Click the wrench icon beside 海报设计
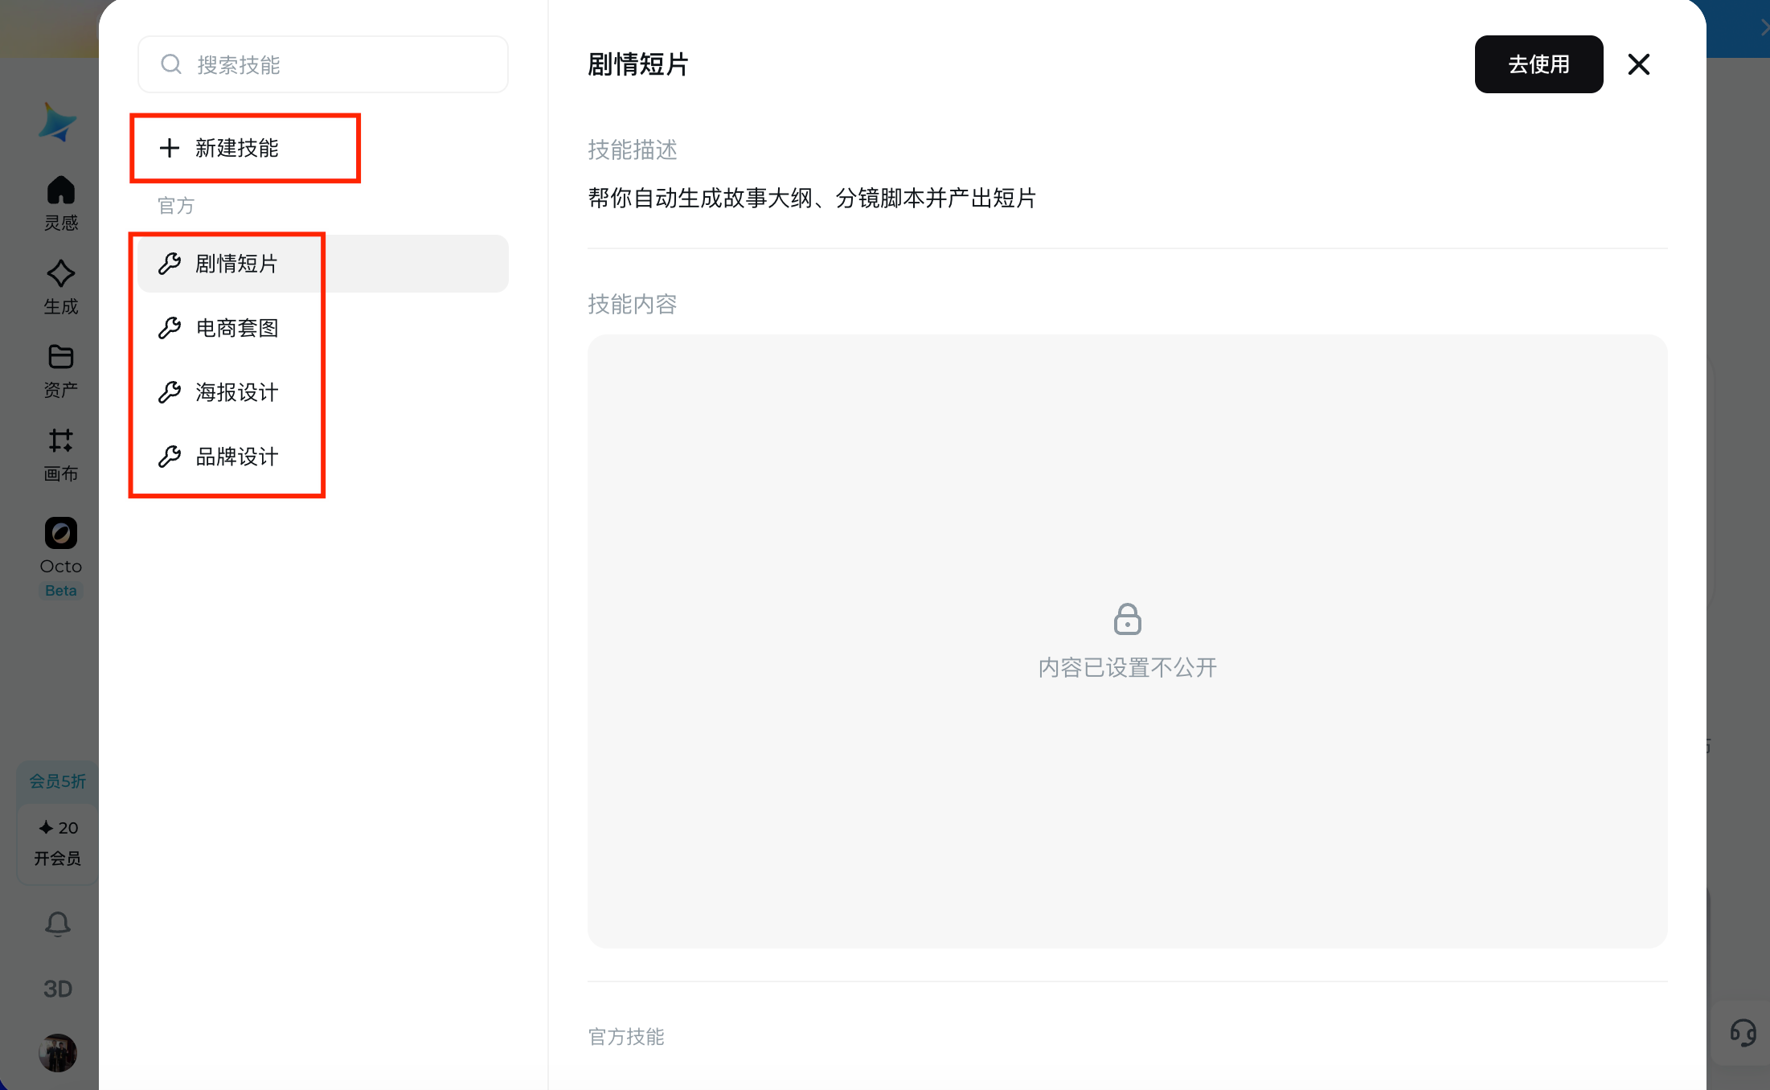 coord(169,392)
